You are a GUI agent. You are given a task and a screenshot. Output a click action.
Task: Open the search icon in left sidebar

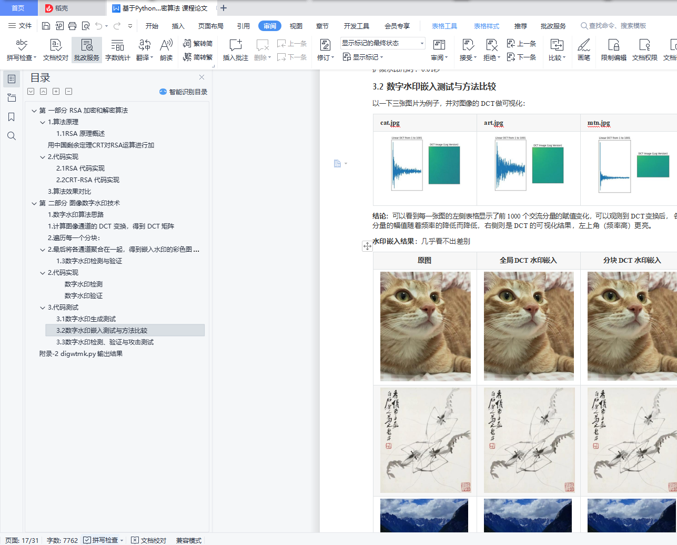[x=12, y=136]
